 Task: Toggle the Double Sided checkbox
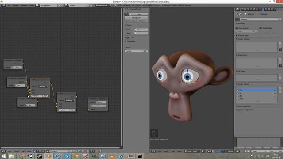coord(260,28)
